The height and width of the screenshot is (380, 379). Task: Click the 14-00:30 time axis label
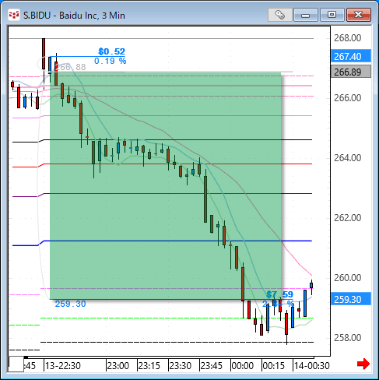click(312, 366)
